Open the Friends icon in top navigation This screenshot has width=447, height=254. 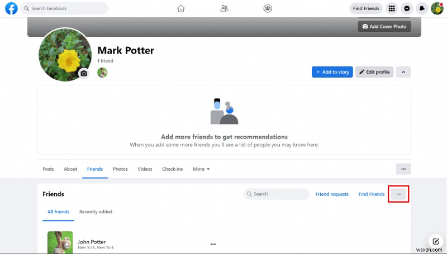(x=225, y=8)
